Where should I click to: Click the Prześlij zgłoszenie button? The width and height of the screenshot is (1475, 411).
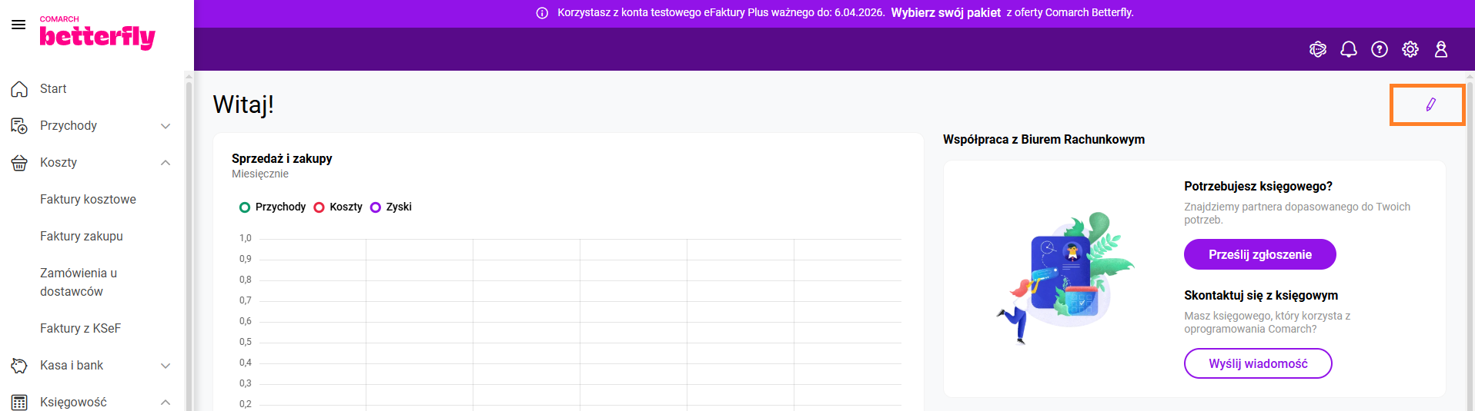tap(1259, 254)
